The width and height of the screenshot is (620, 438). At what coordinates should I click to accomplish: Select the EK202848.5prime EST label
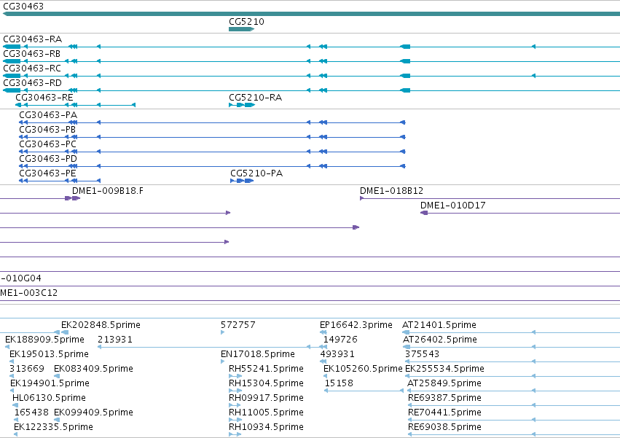coord(101,325)
